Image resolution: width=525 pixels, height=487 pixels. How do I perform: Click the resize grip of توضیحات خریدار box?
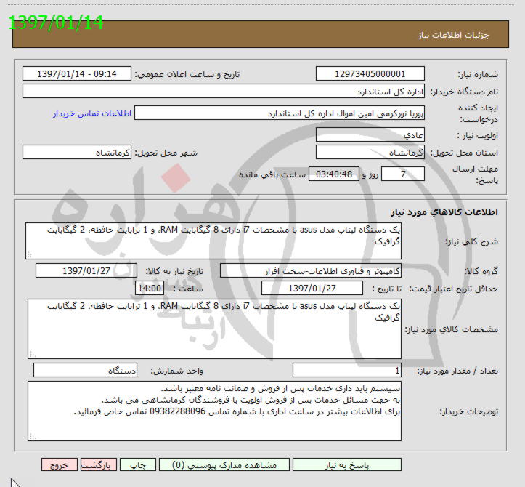point(33,436)
